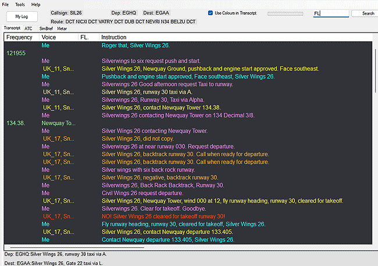Open the Tools menu

coord(20,4)
